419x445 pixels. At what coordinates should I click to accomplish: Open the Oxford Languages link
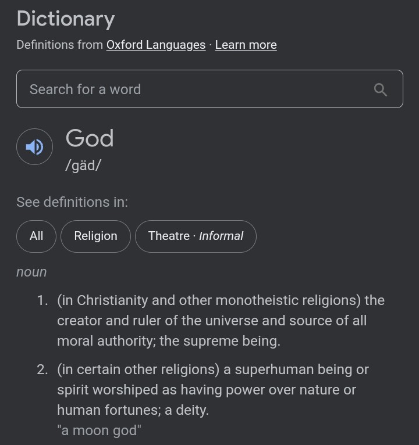[x=156, y=45]
